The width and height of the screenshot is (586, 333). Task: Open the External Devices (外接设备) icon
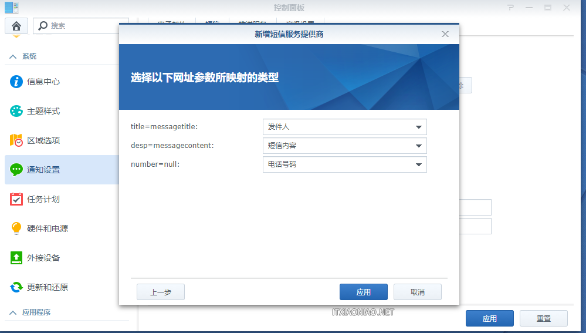click(x=16, y=258)
